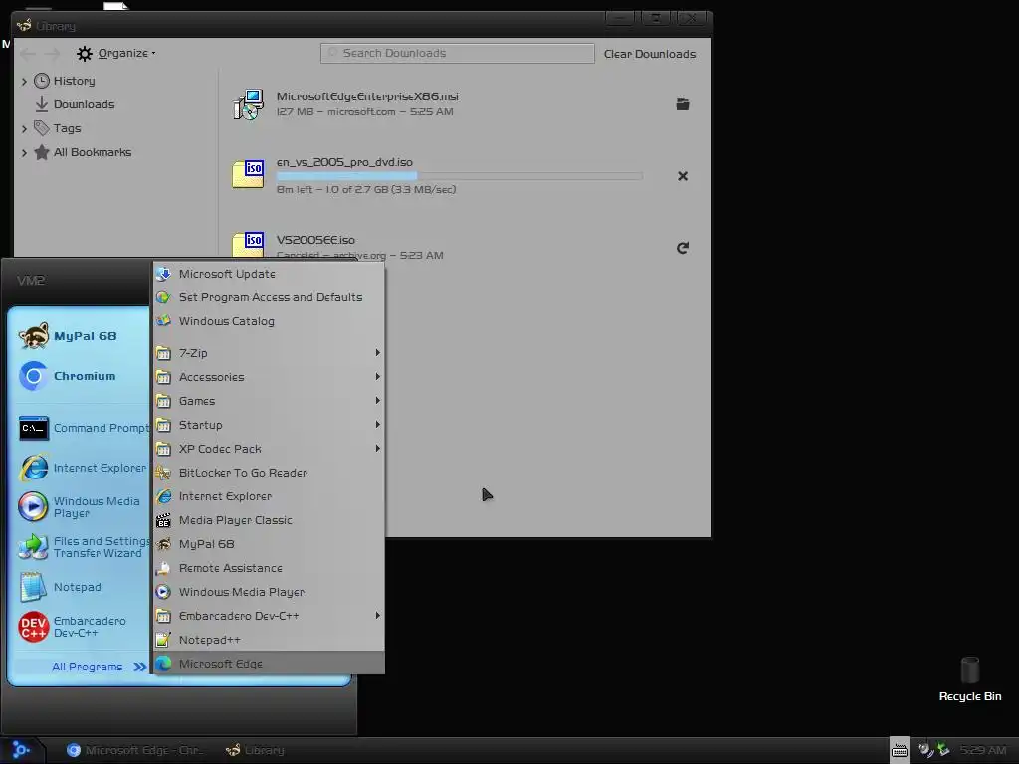Switch to Library taskbar button

[256, 750]
